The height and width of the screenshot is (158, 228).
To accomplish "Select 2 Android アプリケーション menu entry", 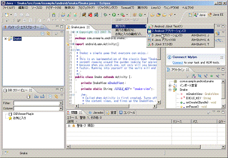I will tap(180, 31).
